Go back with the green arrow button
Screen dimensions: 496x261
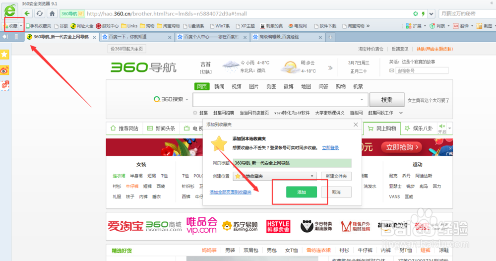[x=27, y=13]
